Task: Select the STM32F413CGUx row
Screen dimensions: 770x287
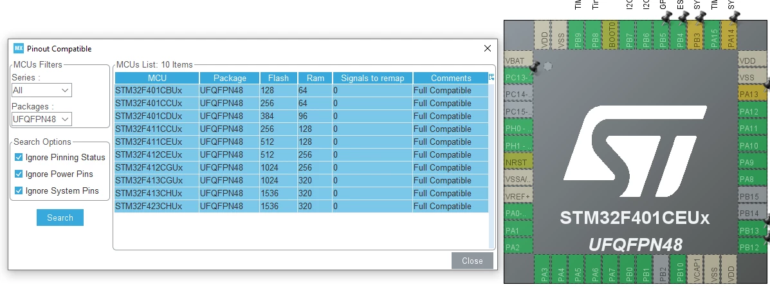Action: coord(302,180)
